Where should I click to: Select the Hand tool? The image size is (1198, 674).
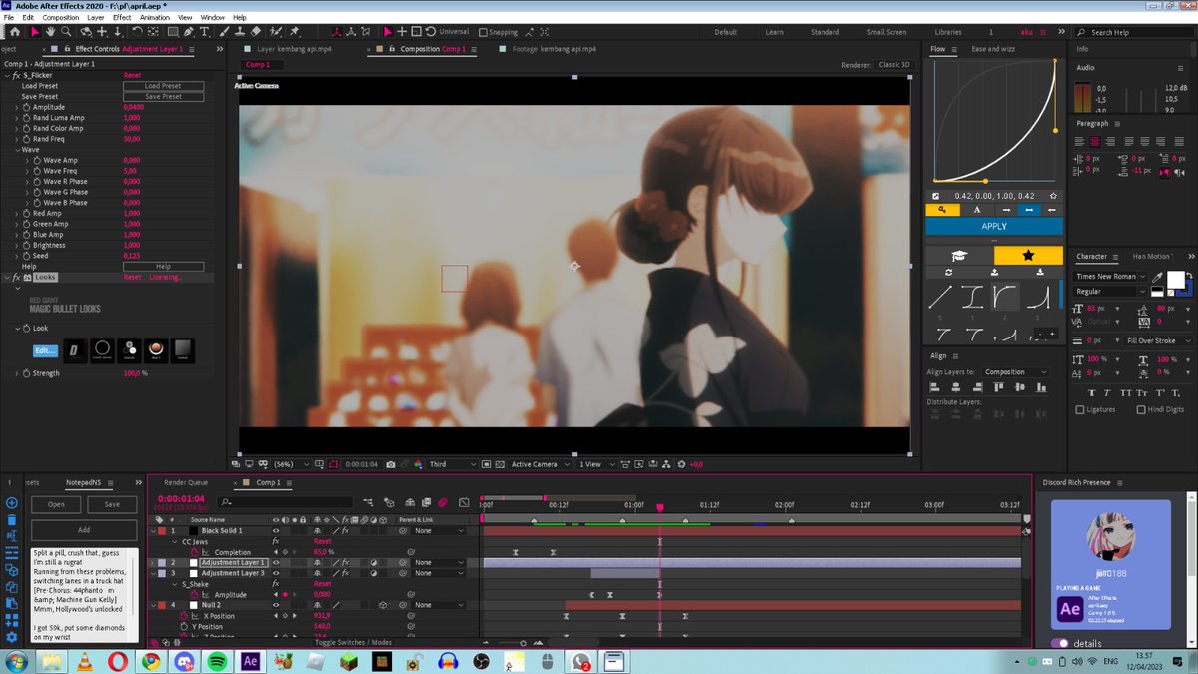tap(50, 32)
